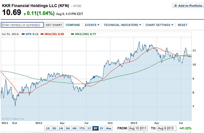Select the 1D time range
The width and height of the screenshot is (204, 133).
pyautogui.click(x=48, y=128)
